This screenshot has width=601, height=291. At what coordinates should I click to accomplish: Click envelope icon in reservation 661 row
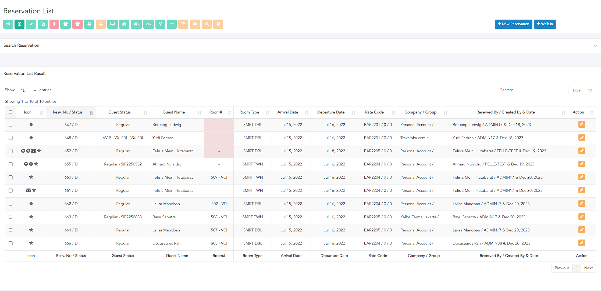[x=28, y=190]
